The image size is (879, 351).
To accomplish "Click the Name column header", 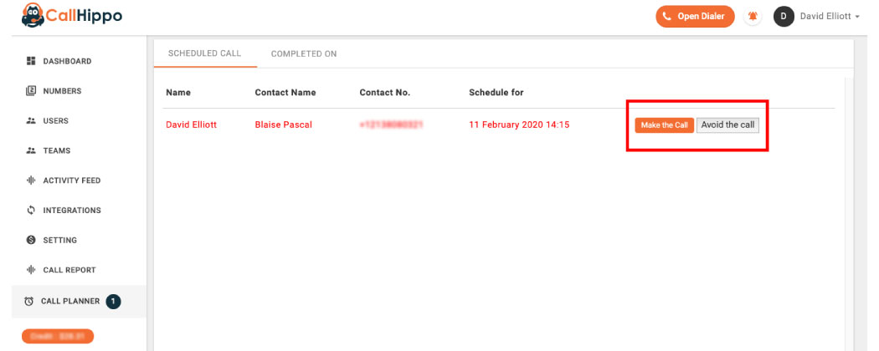I will 178,93.
